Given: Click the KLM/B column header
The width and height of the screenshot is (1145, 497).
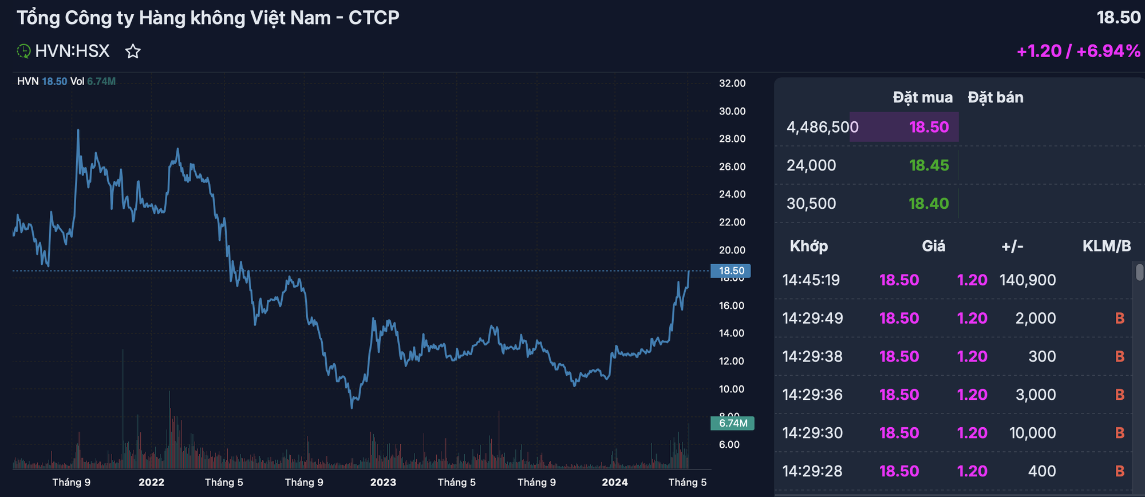Looking at the screenshot, I should [x=1106, y=246].
